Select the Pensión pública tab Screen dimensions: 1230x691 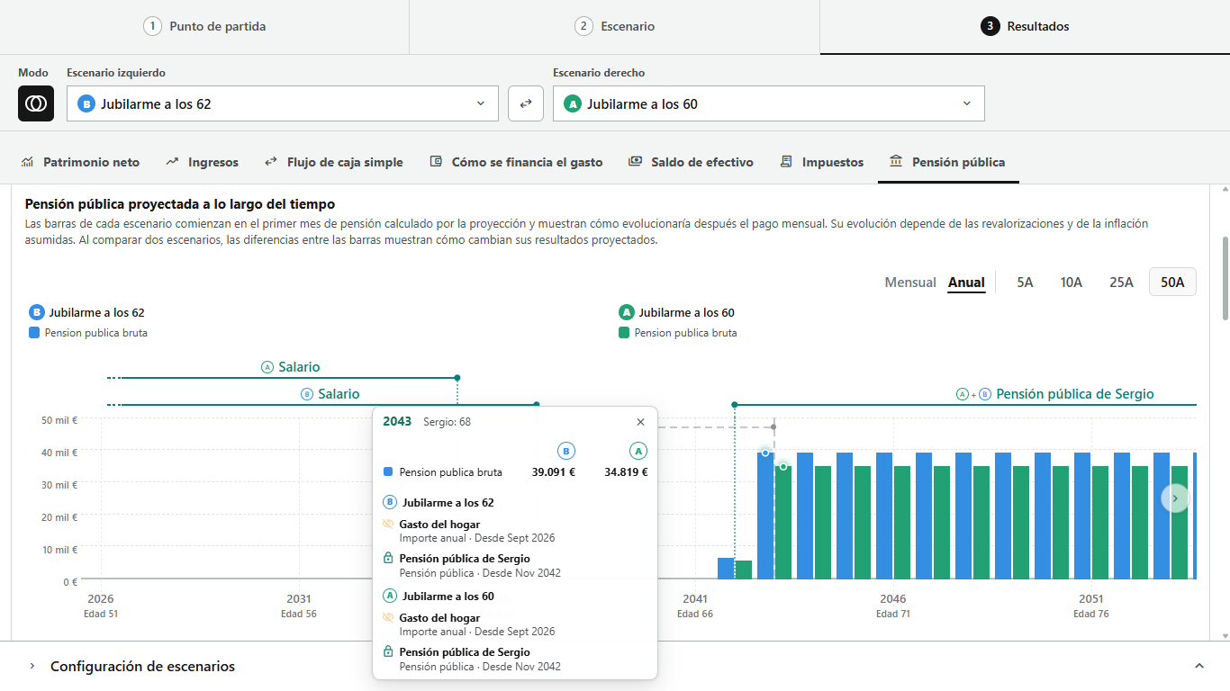[x=947, y=162]
